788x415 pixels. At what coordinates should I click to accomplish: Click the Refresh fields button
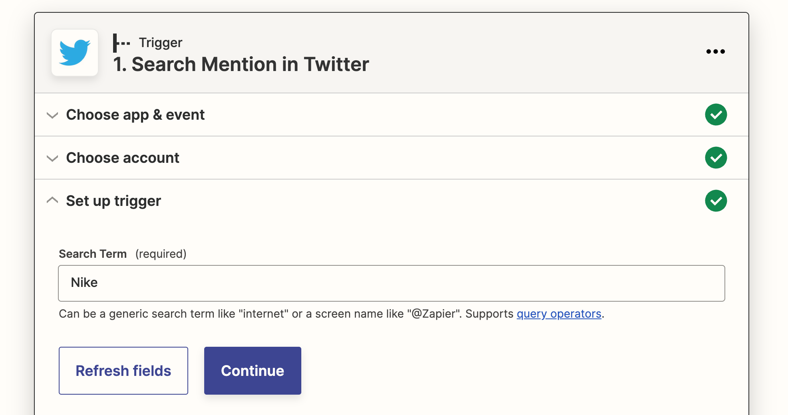click(x=123, y=371)
